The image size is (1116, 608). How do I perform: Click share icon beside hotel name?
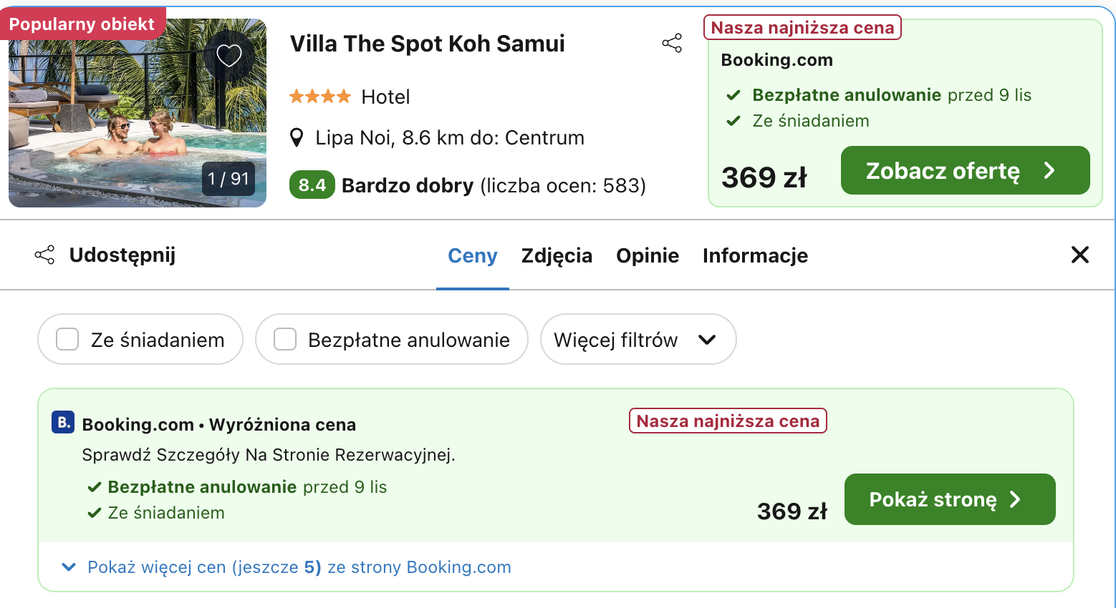[x=672, y=44]
